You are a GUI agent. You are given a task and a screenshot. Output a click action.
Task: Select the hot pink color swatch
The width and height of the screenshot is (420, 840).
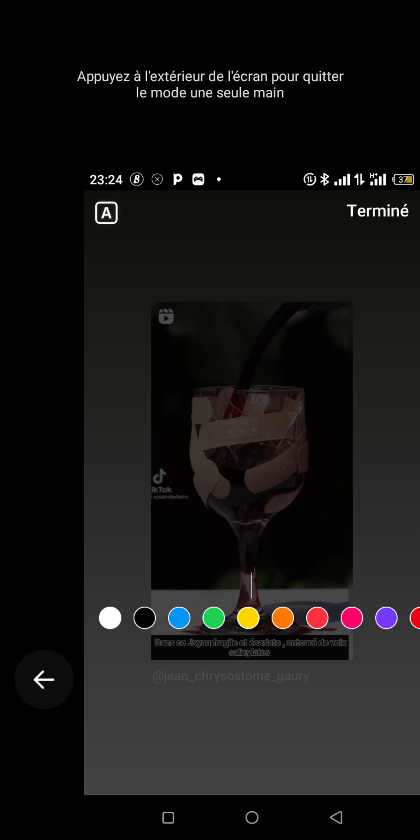[352, 618]
